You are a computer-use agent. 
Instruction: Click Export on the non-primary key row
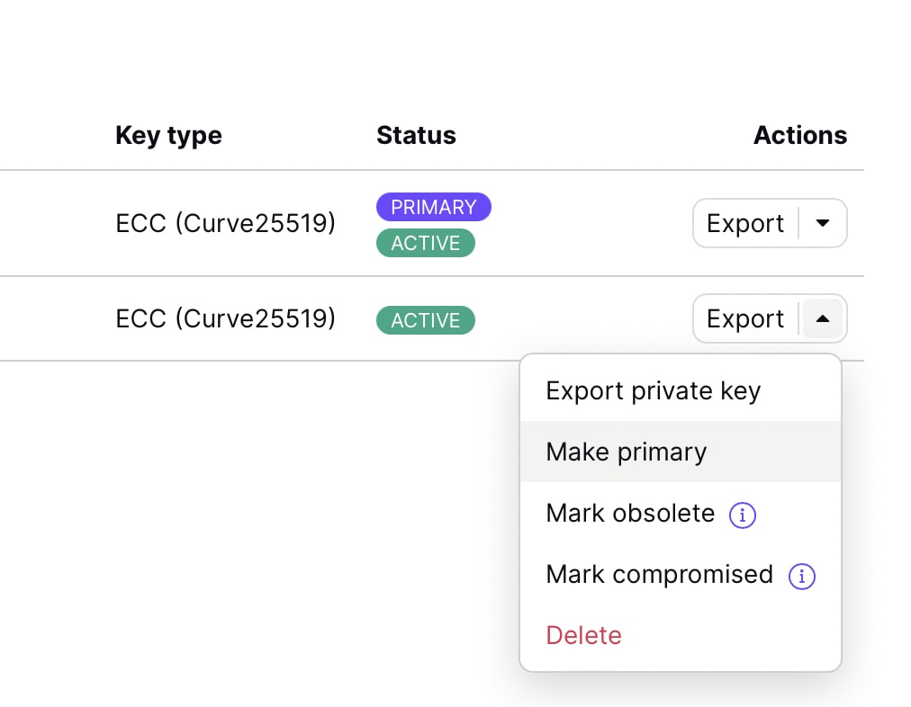[745, 318]
